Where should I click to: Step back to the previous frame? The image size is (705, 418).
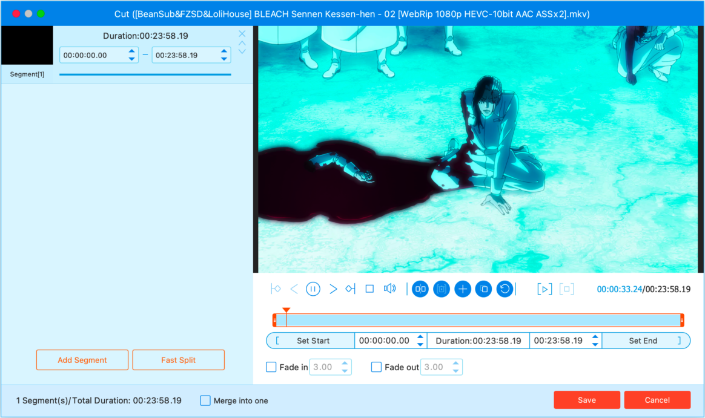pyautogui.click(x=294, y=289)
